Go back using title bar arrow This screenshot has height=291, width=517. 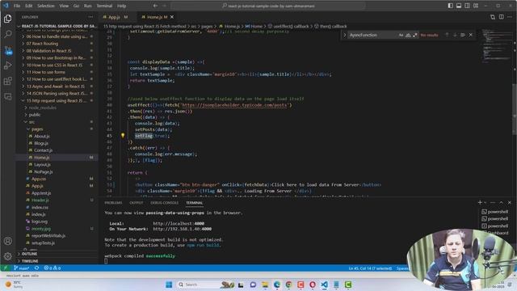point(155,6)
